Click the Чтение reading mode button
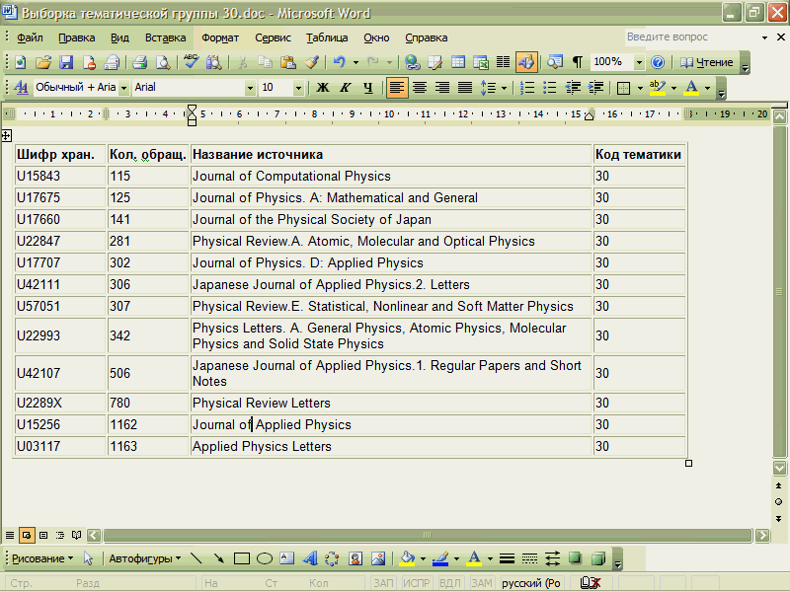Viewport: 790px width, 592px height. click(x=707, y=62)
